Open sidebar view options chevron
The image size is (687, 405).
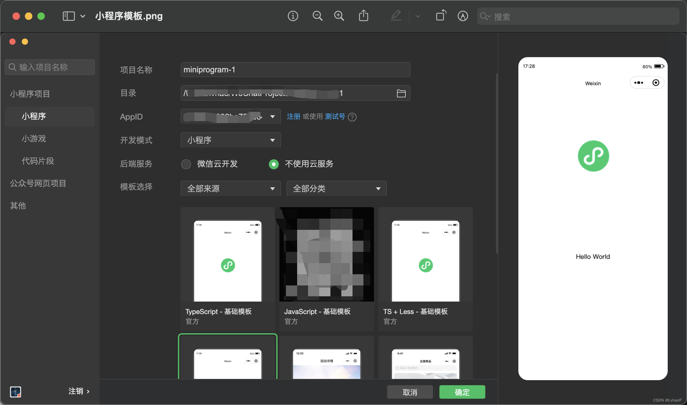click(83, 16)
